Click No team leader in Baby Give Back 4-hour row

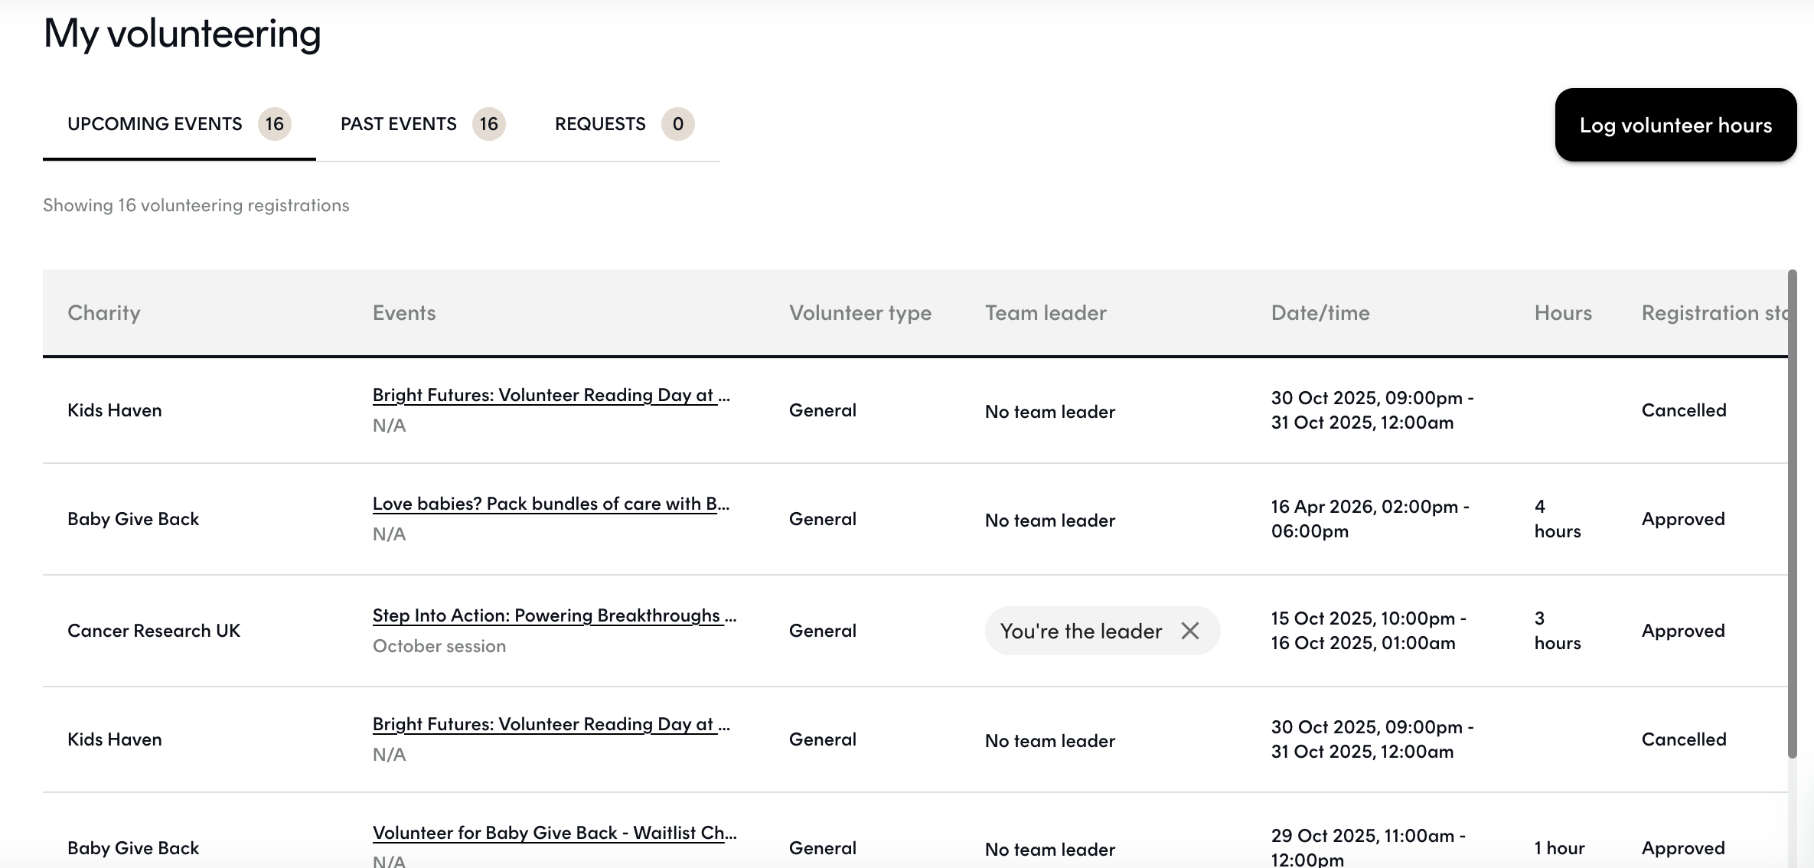click(1050, 520)
